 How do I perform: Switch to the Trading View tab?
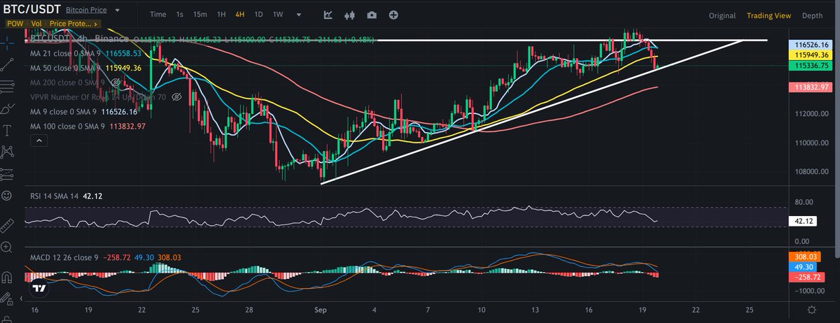[769, 15]
